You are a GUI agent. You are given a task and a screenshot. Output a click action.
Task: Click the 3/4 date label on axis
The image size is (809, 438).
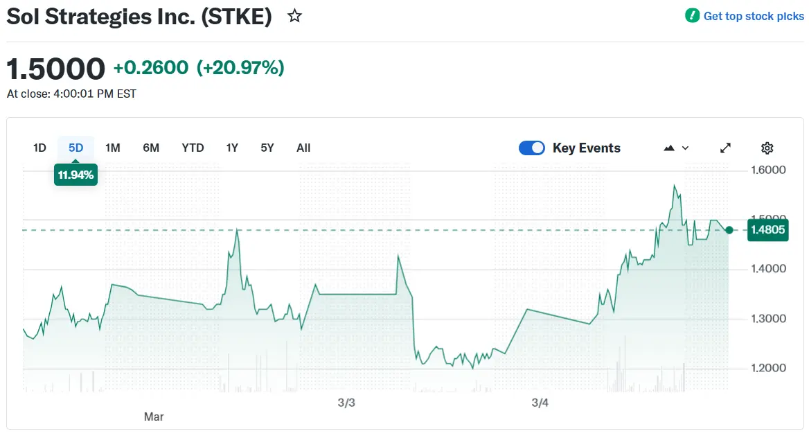point(540,403)
